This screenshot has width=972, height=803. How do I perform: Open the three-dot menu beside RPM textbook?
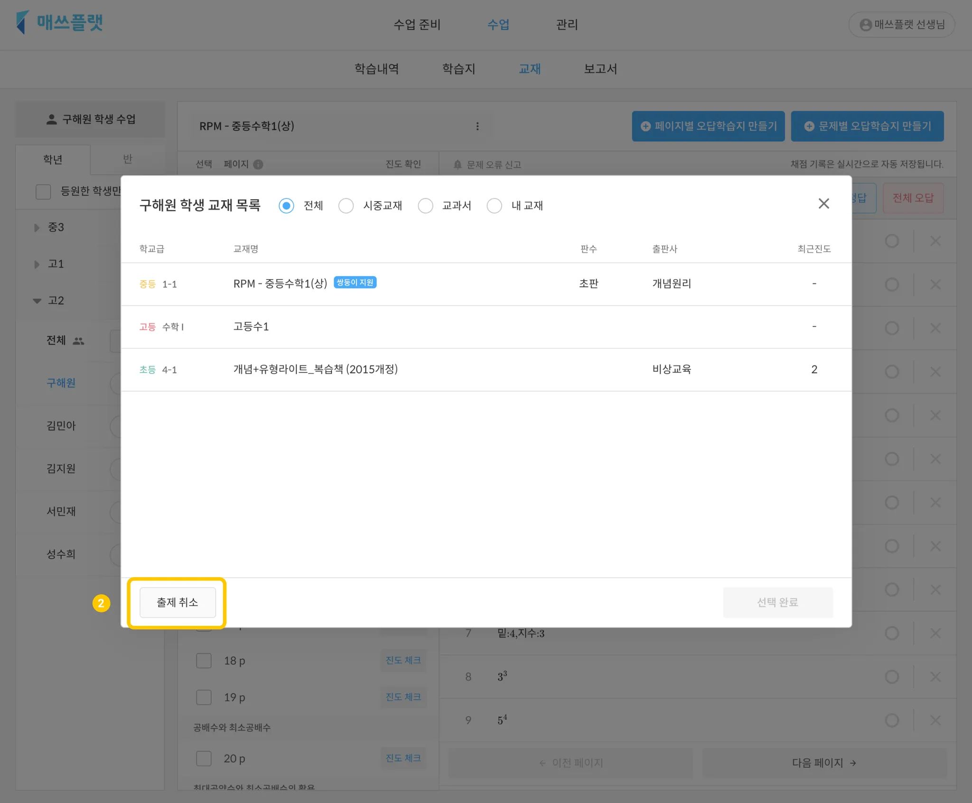pos(477,126)
